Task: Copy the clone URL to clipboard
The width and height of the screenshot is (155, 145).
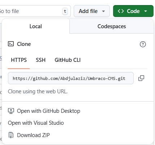Action: click(x=141, y=78)
